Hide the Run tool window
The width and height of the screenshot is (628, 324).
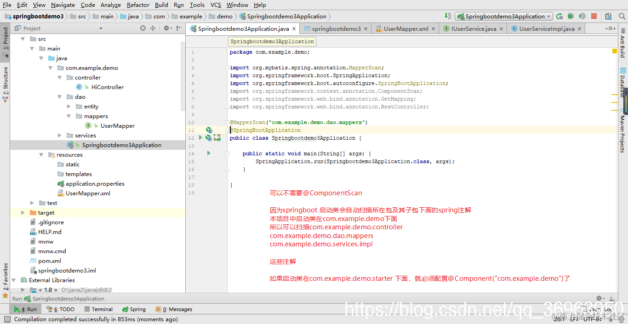click(x=611, y=298)
